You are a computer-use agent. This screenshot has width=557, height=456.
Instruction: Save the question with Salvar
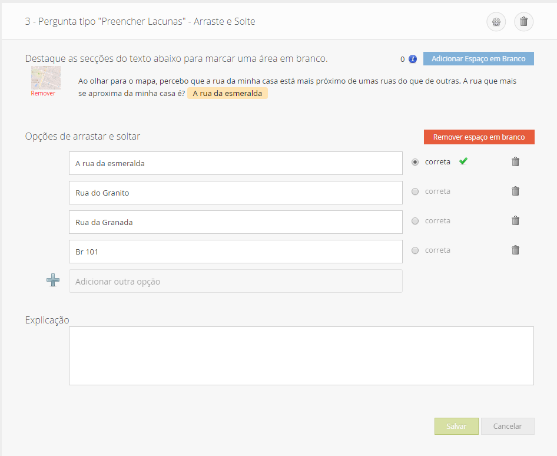click(x=456, y=426)
